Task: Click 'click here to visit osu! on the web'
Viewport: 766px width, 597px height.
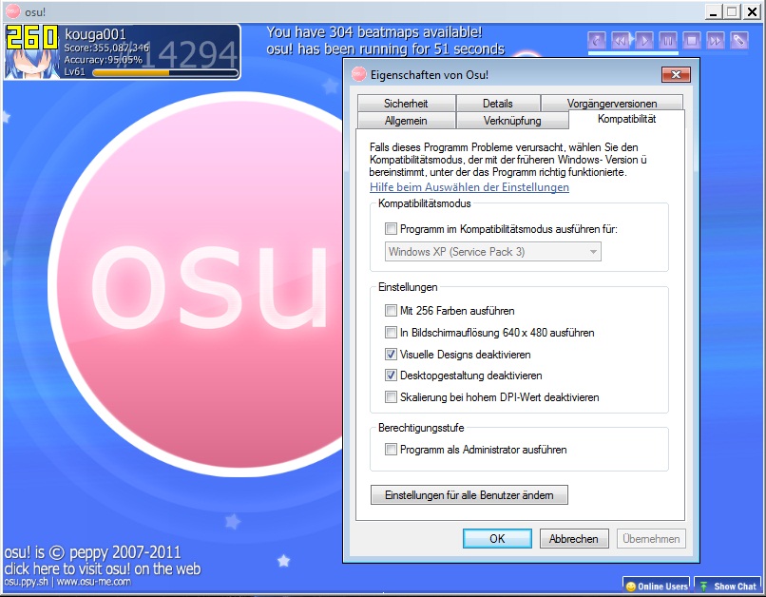Action: click(103, 568)
